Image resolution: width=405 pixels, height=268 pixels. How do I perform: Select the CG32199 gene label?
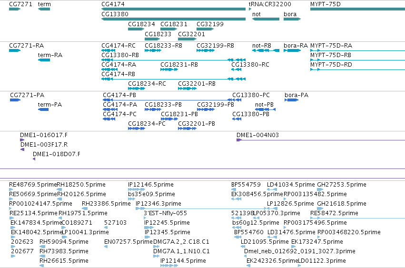click(x=210, y=24)
